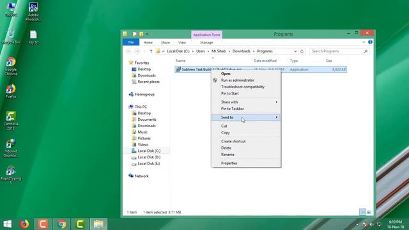
Task: Click the search magnifier icon
Action: [x=366, y=51]
